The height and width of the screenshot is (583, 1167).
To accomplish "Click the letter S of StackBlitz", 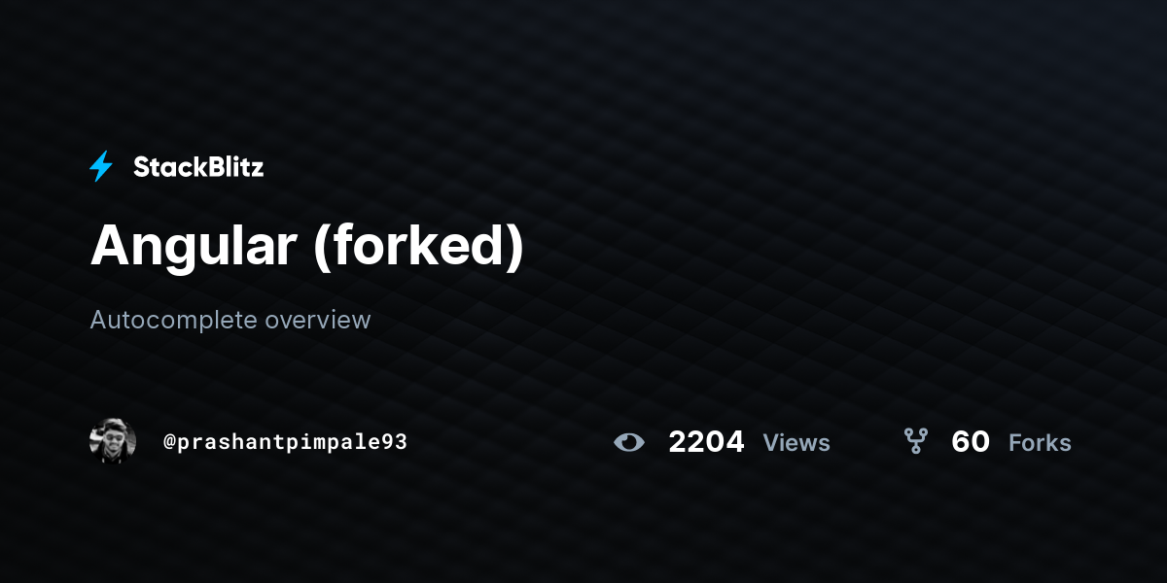I will coord(142,167).
